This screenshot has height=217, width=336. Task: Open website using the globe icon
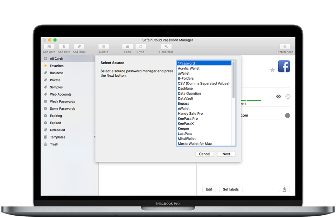click(x=288, y=115)
